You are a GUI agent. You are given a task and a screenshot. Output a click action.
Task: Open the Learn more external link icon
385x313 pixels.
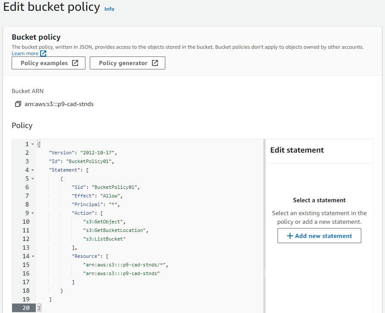point(43,53)
